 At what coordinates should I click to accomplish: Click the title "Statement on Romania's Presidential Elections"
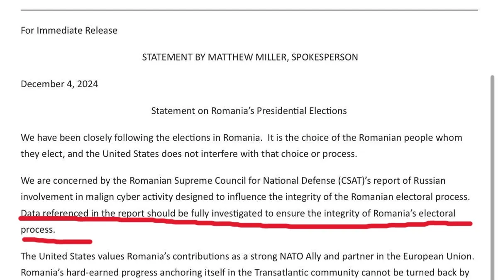pyautogui.click(x=249, y=111)
